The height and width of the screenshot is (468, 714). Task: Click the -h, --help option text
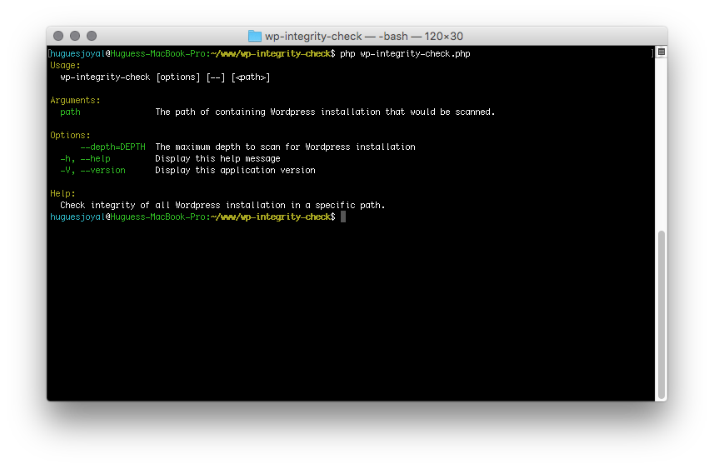[x=85, y=158]
